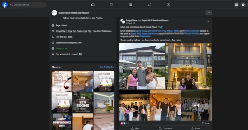Click the envelope icon beside the email

(53, 42)
